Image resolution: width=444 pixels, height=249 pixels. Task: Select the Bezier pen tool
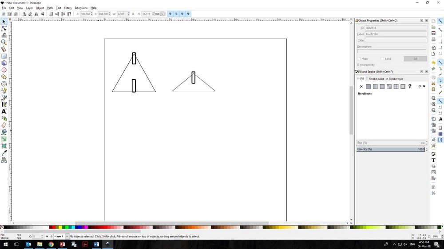(4, 97)
